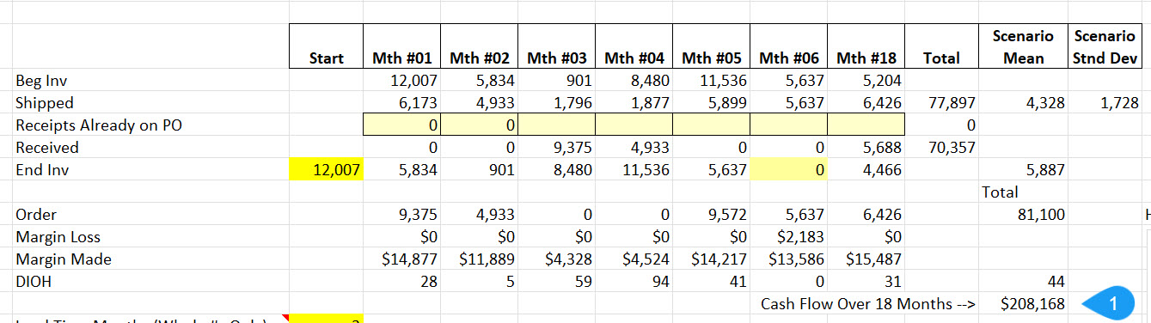Select the Total column header

click(941, 47)
